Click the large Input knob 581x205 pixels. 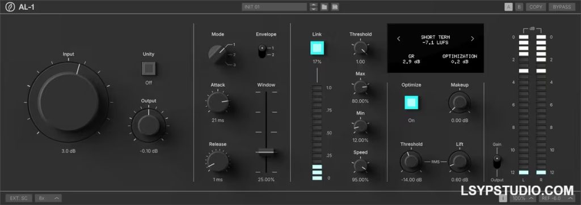[x=69, y=102]
